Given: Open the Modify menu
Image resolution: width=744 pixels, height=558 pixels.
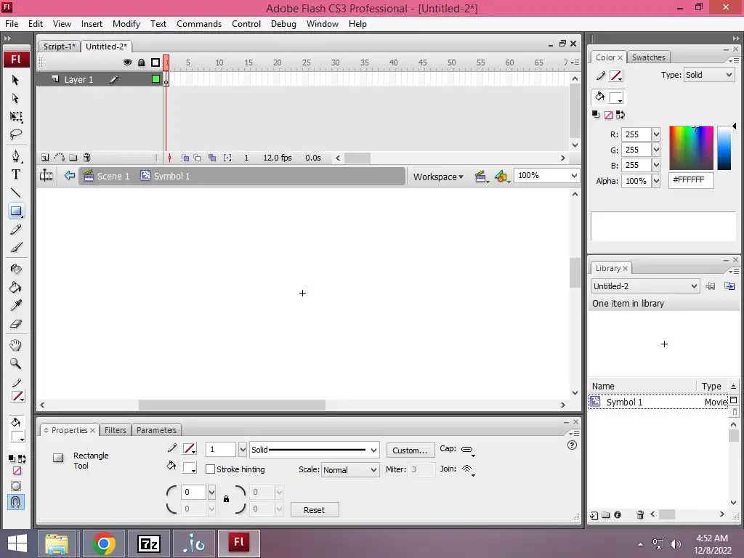Looking at the screenshot, I should tap(126, 24).
